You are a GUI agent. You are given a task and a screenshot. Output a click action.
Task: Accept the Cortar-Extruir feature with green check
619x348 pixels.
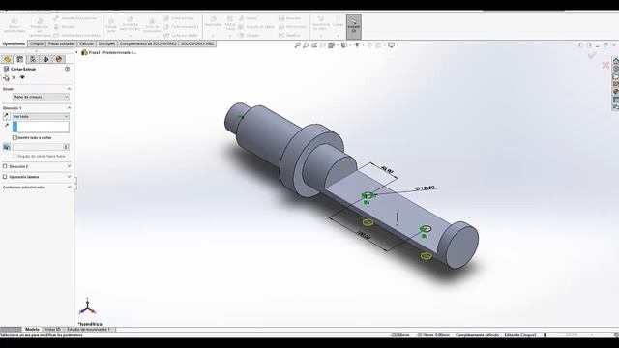click(6, 77)
